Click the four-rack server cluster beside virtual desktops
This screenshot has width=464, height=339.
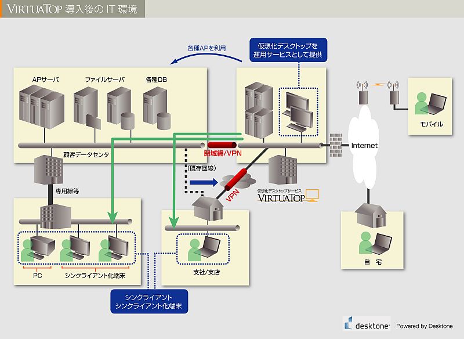click(x=259, y=110)
